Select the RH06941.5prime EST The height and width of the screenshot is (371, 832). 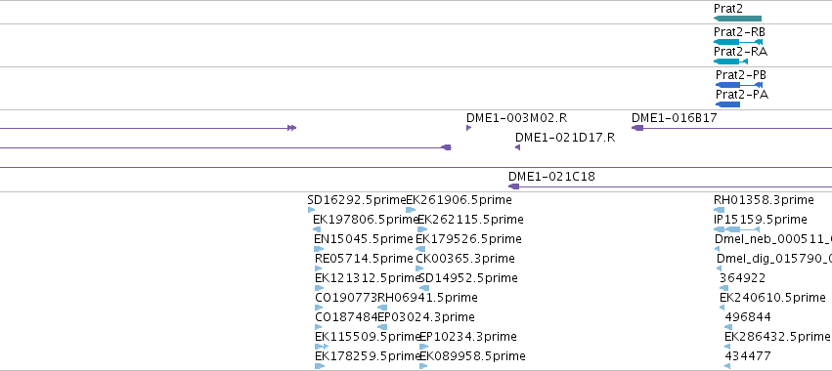382,308
